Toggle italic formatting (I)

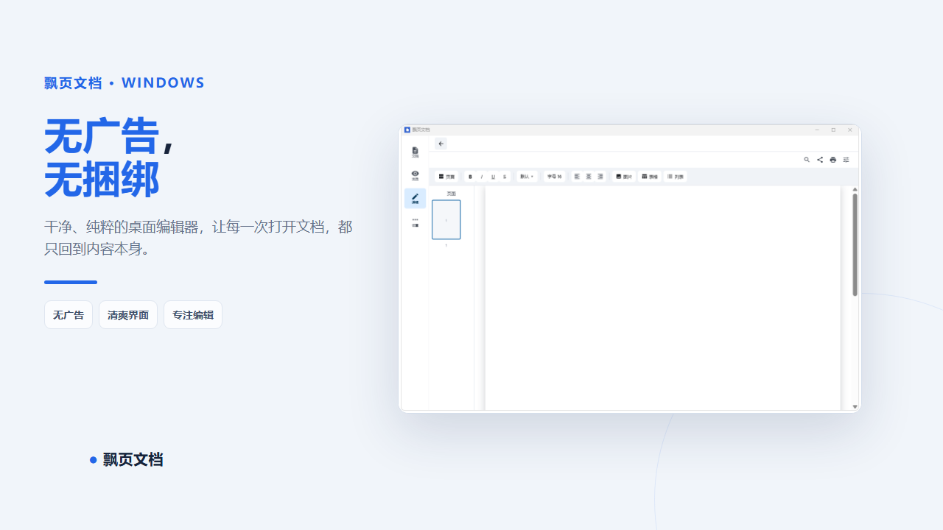(x=482, y=177)
